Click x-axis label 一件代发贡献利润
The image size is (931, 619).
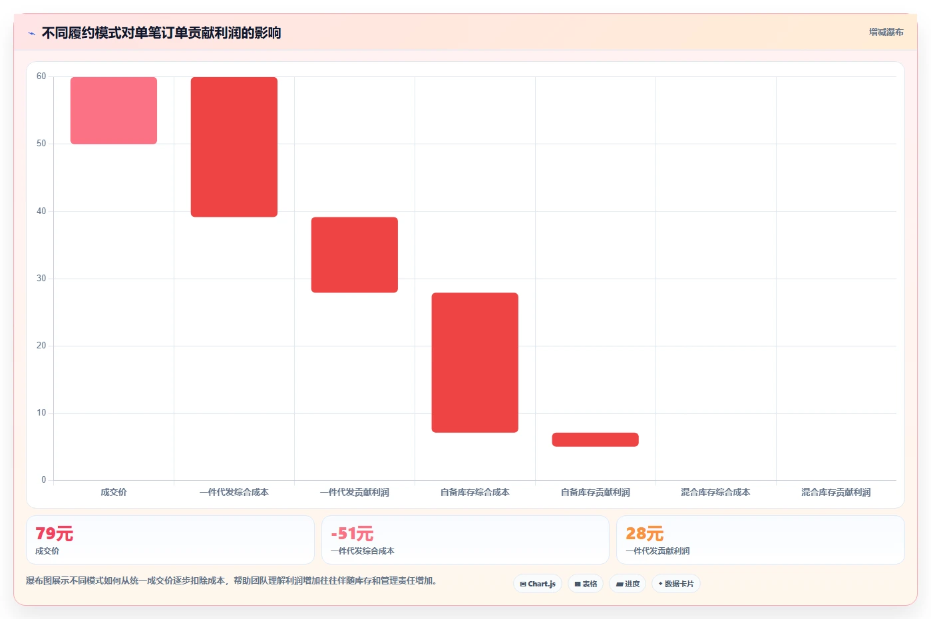click(355, 492)
